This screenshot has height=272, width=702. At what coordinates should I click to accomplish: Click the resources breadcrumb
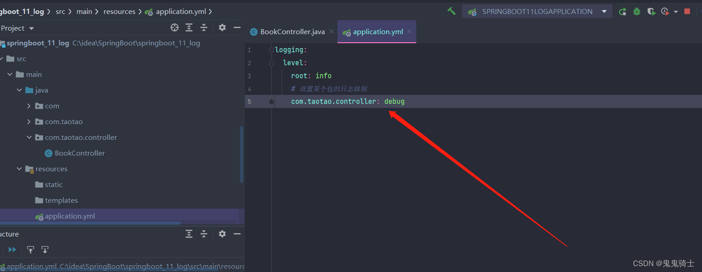pos(119,12)
